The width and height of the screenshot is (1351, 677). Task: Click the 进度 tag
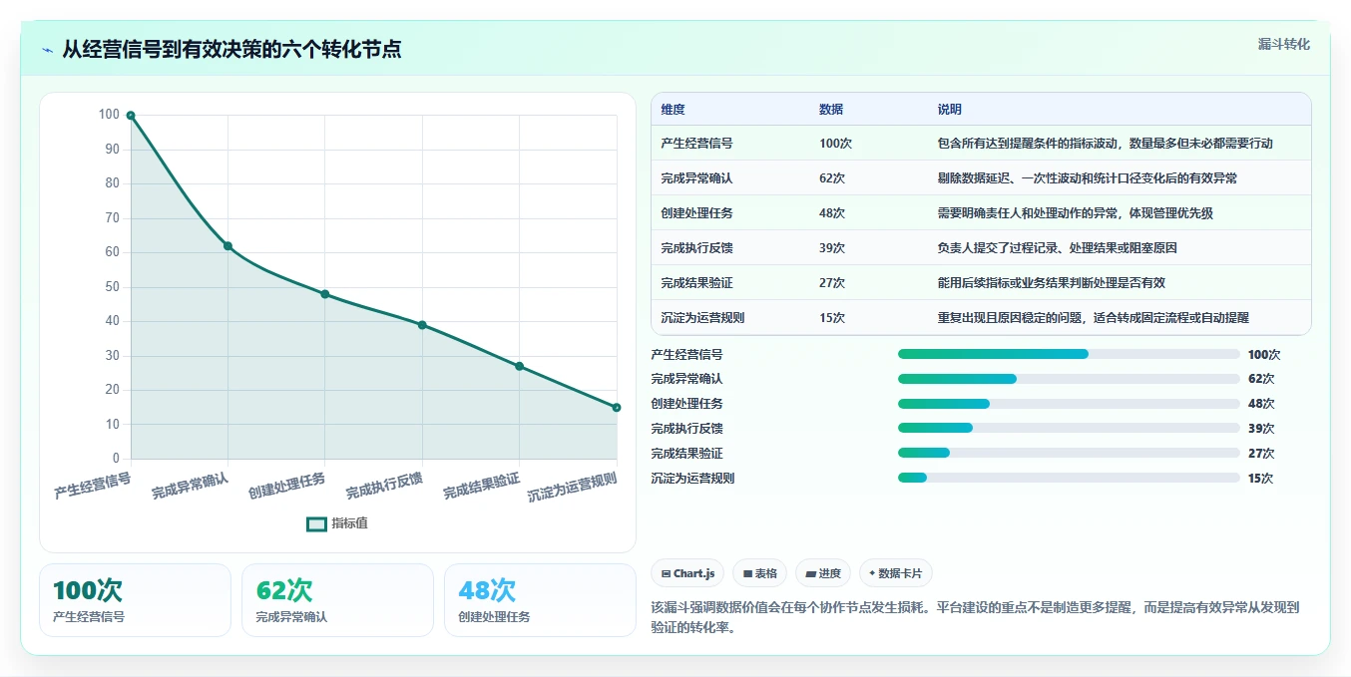tap(823, 573)
